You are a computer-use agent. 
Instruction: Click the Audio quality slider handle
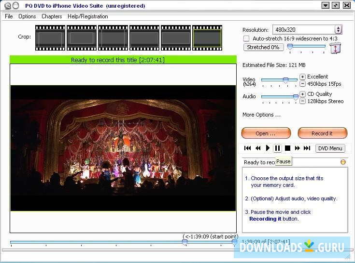[x=296, y=97]
